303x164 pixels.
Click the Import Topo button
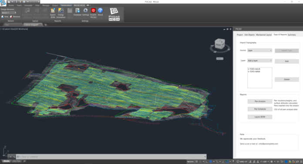[286, 50]
